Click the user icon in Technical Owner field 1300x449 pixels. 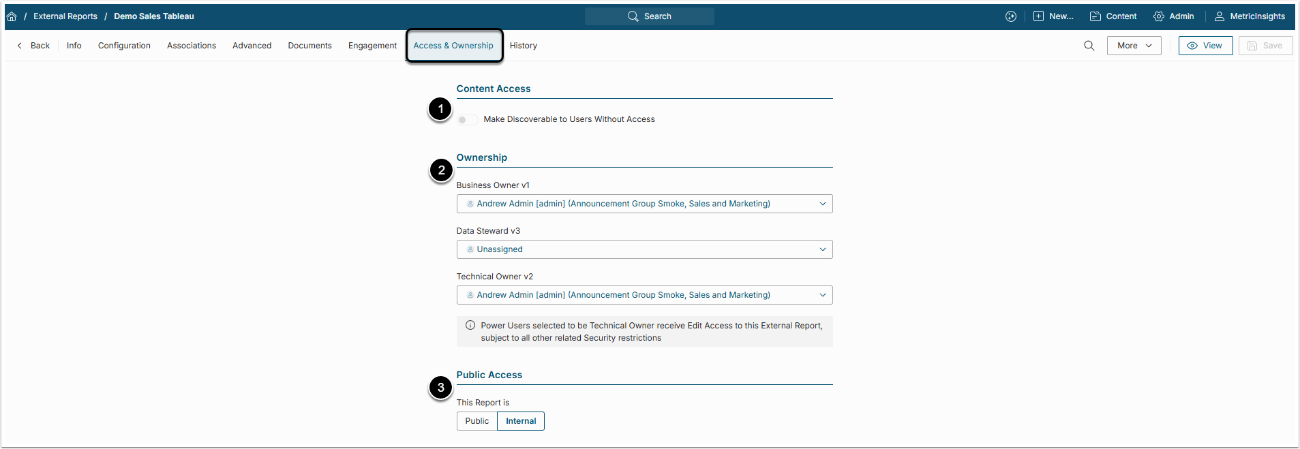[x=470, y=295]
